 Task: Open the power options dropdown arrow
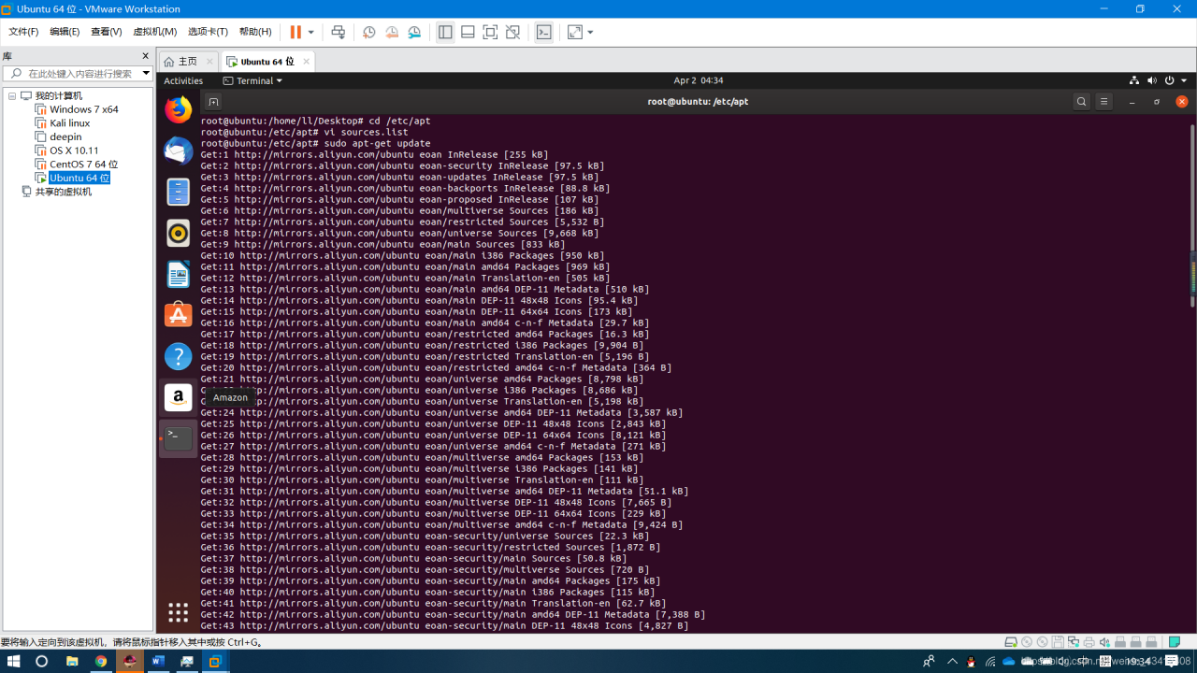click(311, 32)
